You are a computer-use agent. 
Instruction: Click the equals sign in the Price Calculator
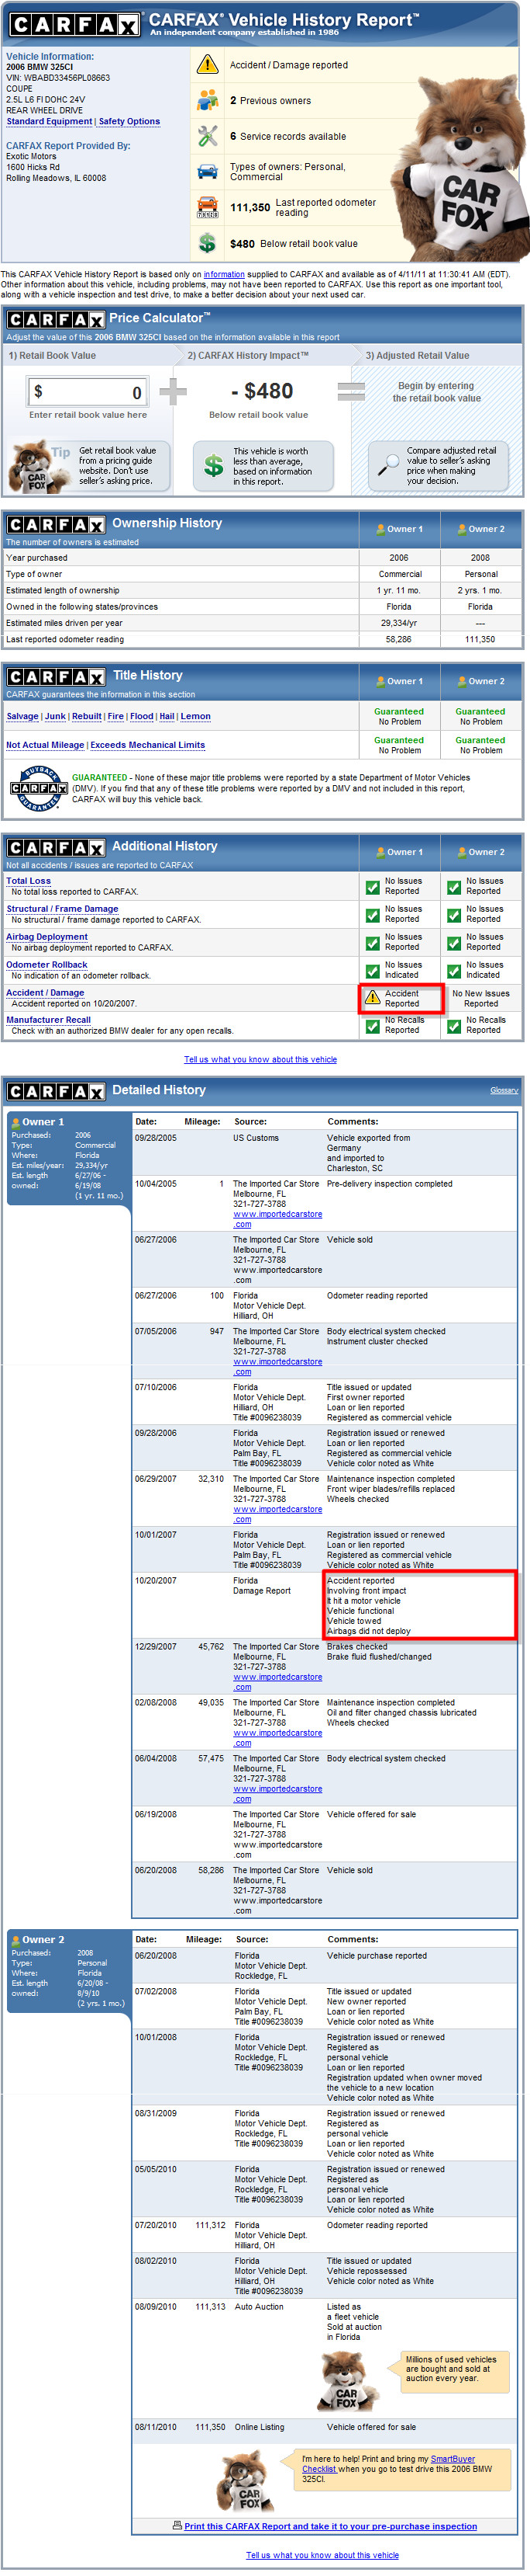pyautogui.click(x=351, y=392)
